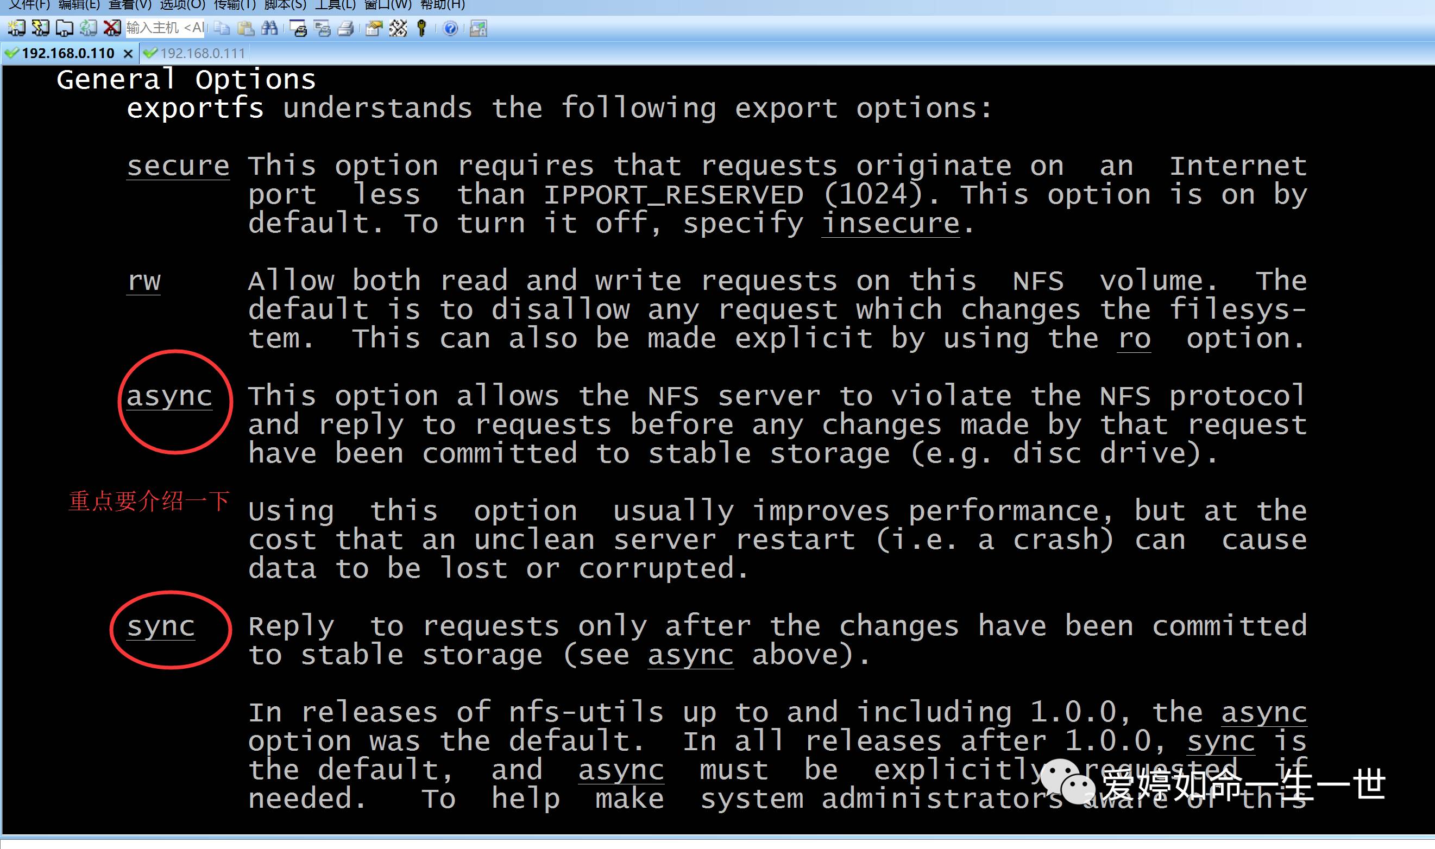
Task: Open Public Key assistant key icon
Action: [x=422, y=28]
